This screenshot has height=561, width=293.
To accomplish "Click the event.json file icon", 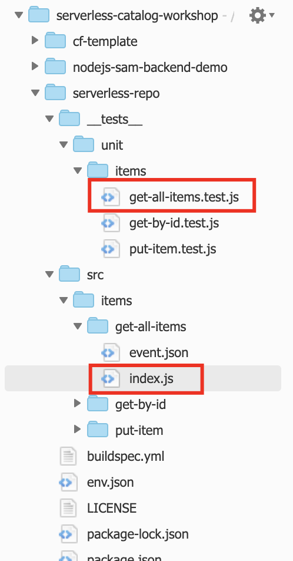I will click(111, 353).
